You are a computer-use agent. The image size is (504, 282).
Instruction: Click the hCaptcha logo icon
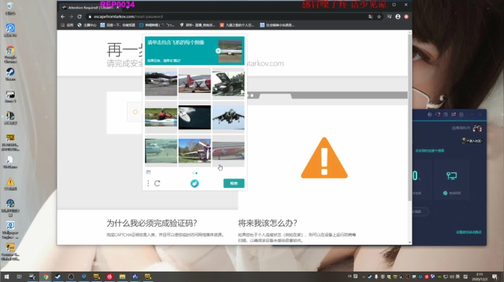(195, 184)
